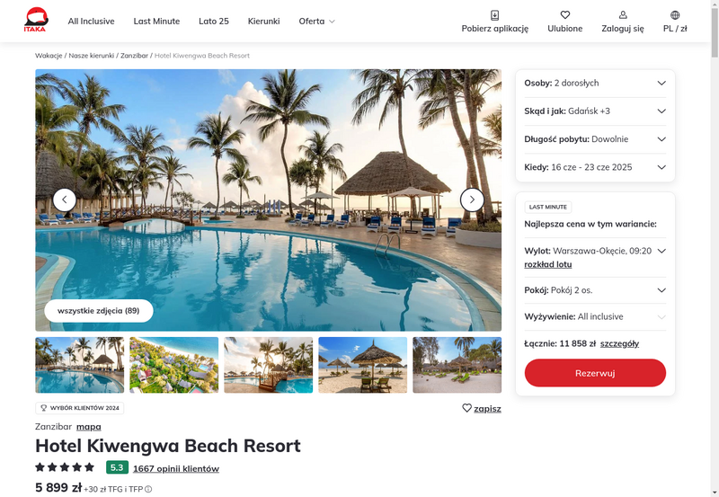Select the aerial view resort thumbnail
The height and width of the screenshot is (497, 719).
coord(173,365)
